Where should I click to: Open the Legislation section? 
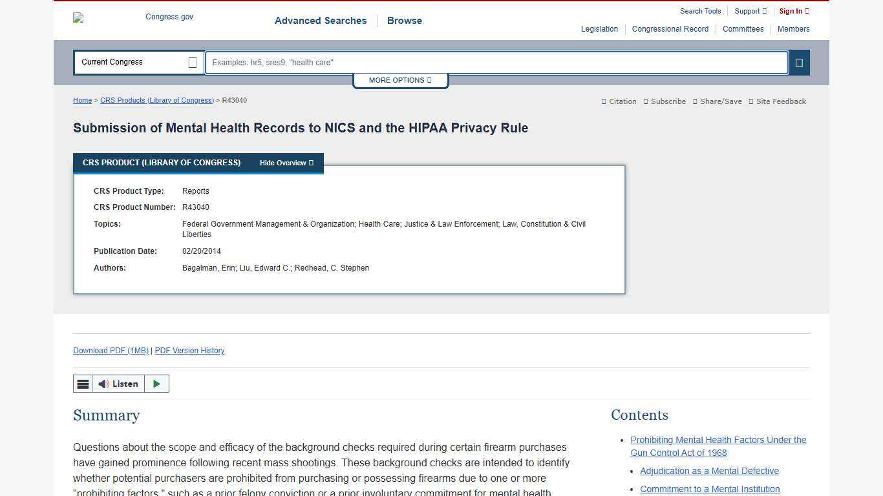click(x=599, y=29)
